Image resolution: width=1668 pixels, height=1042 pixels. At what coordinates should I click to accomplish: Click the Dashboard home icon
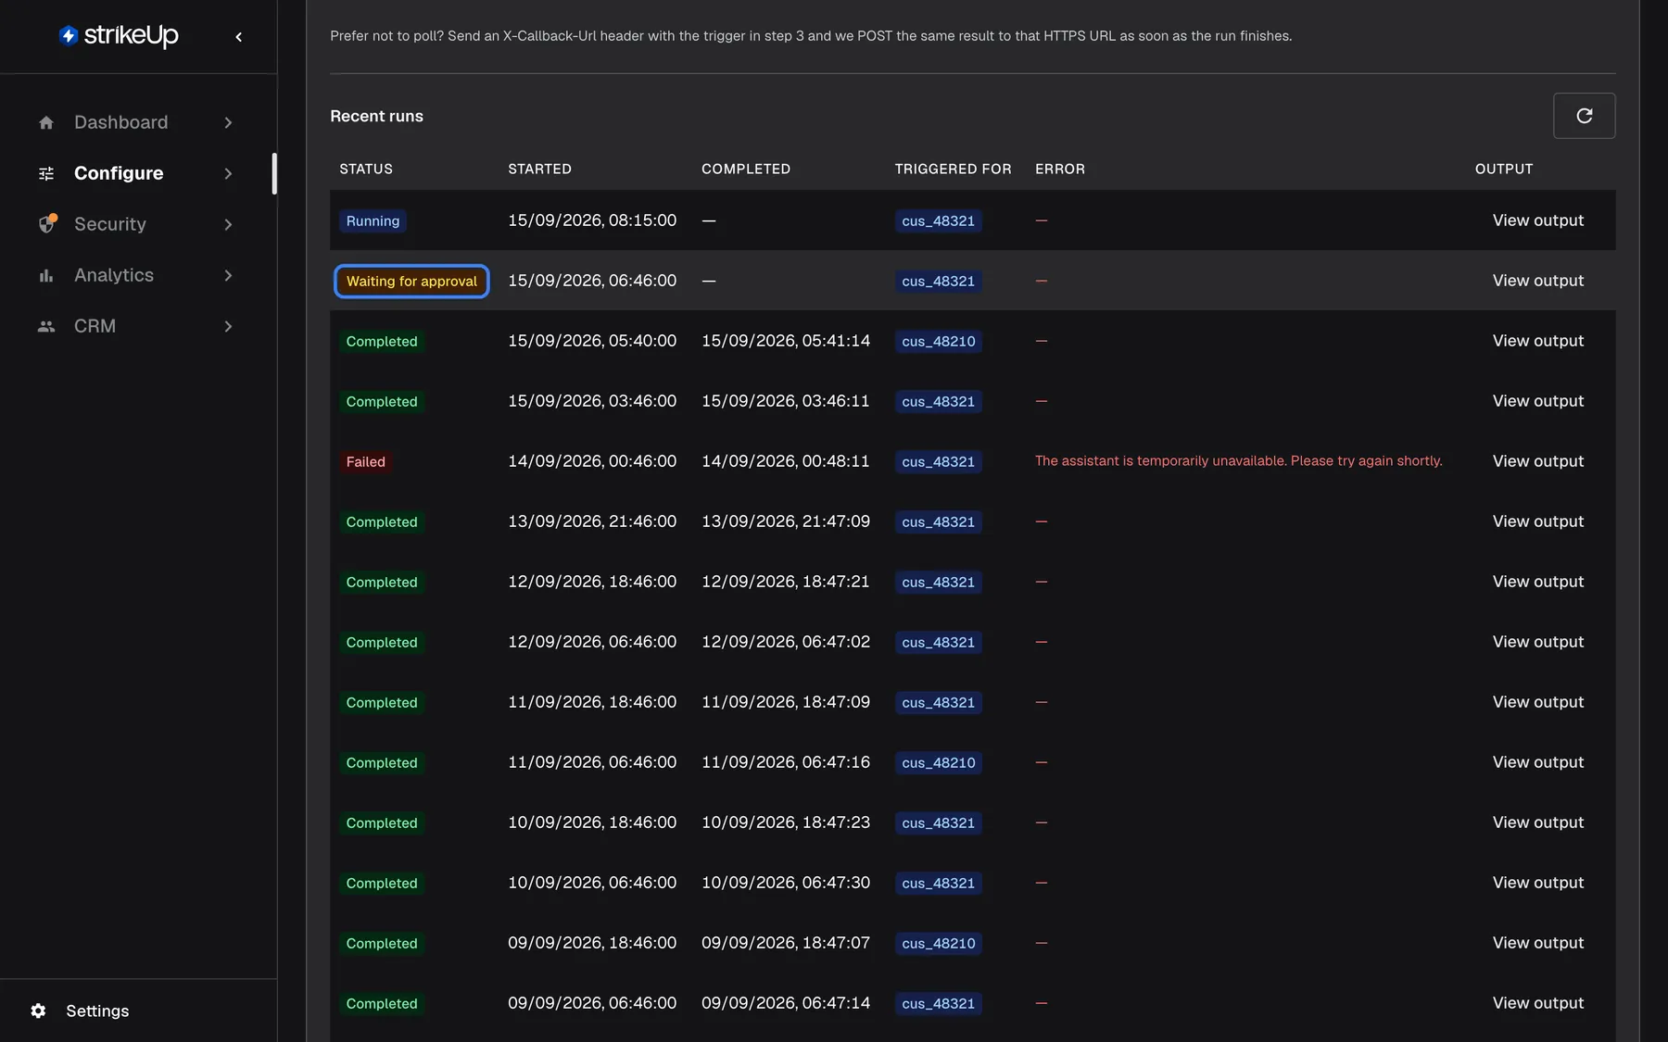click(x=46, y=122)
